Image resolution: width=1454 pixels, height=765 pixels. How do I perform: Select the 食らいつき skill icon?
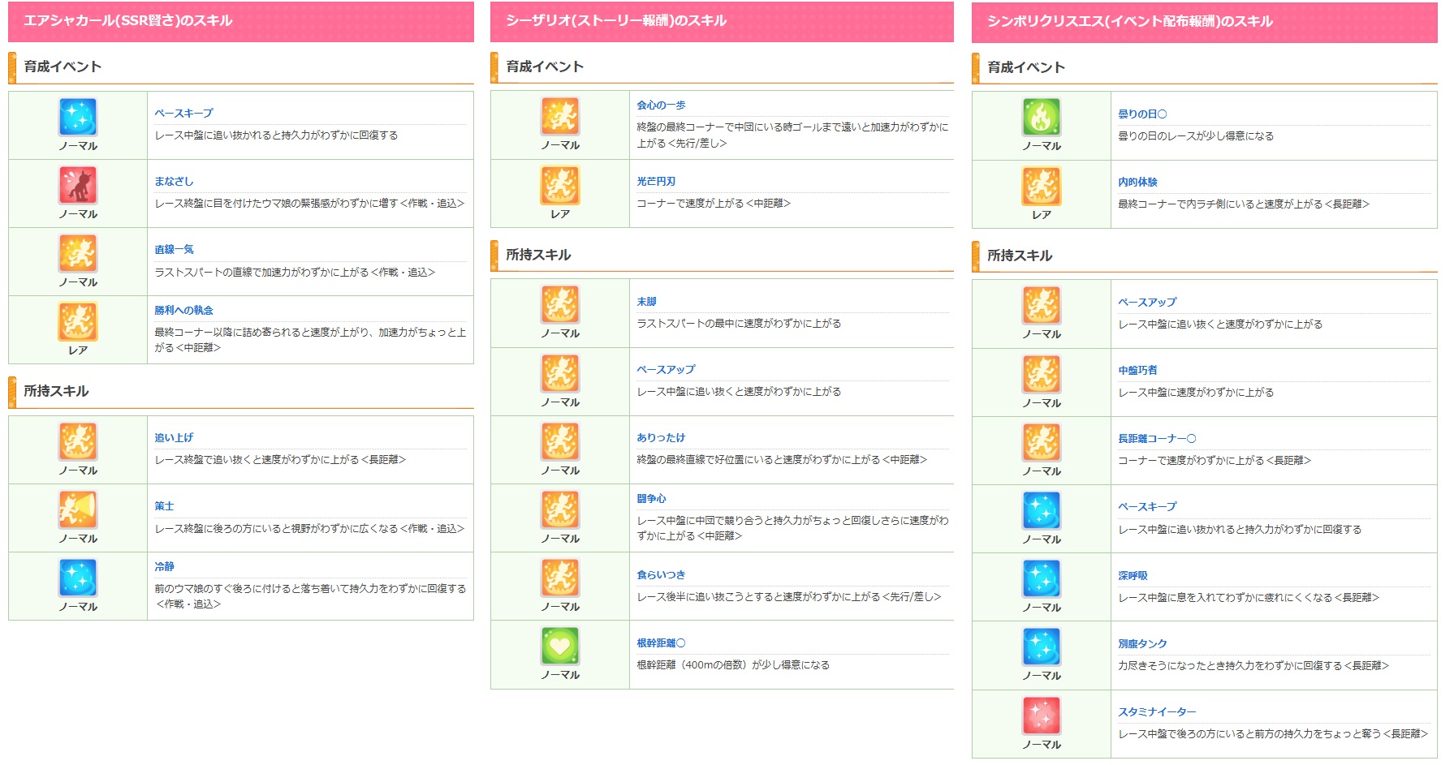coord(560,578)
